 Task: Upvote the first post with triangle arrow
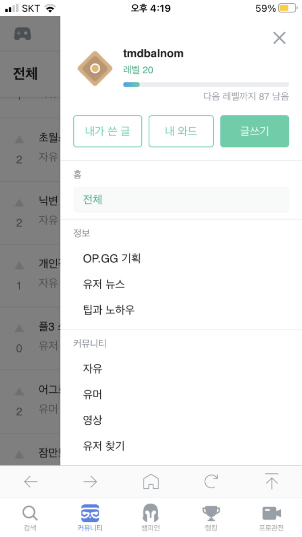(x=19, y=140)
